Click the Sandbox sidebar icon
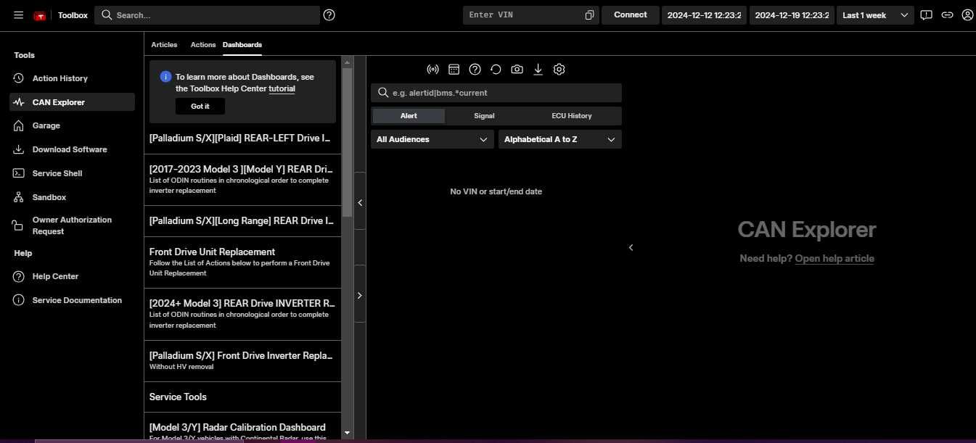 click(19, 197)
